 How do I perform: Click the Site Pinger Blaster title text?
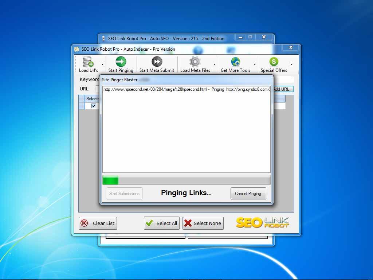pos(119,80)
